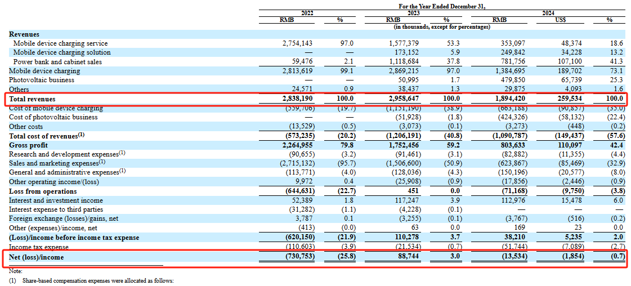
Task: Select Power bank and cabinet sales label
Action: pyautogui.click(x=57, y=62)
